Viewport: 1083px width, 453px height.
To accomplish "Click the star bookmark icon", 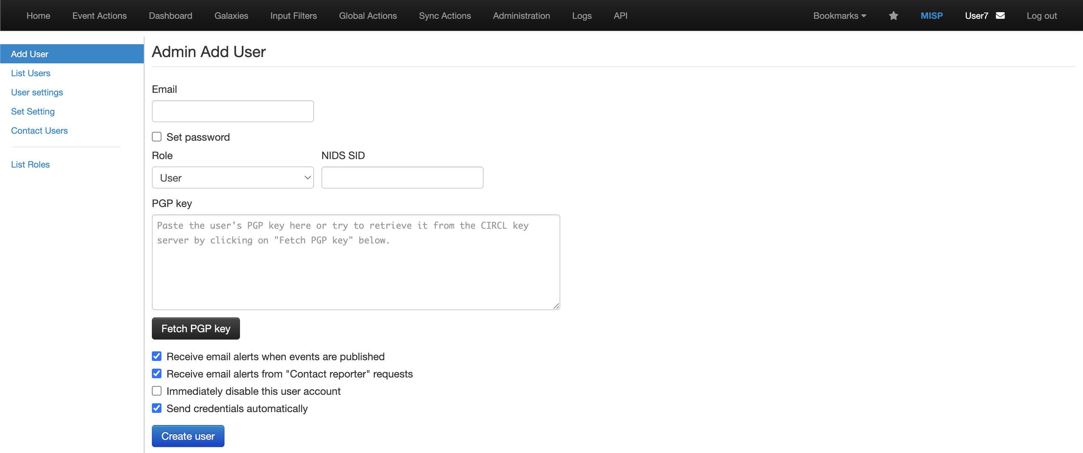I will tap(894, 15).
